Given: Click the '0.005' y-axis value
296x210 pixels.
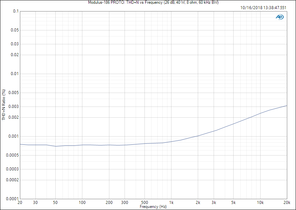Looking at the screenshot, I should (14, 93).
